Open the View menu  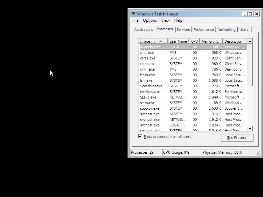[x=165, y=20]
